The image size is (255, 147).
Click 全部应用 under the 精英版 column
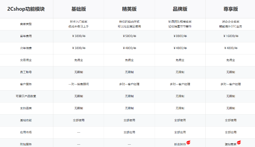[129, 132]
